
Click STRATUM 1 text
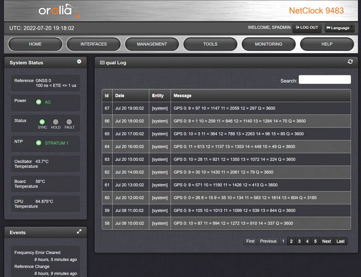pos(57,143)
